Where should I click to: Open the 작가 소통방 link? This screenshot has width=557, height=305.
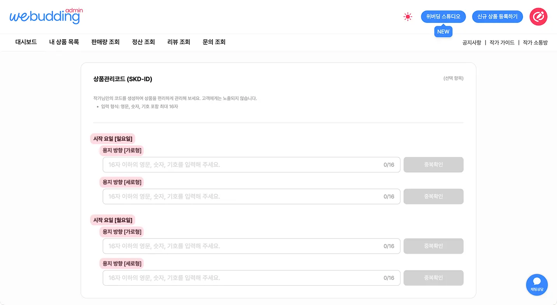pos(535,43)
